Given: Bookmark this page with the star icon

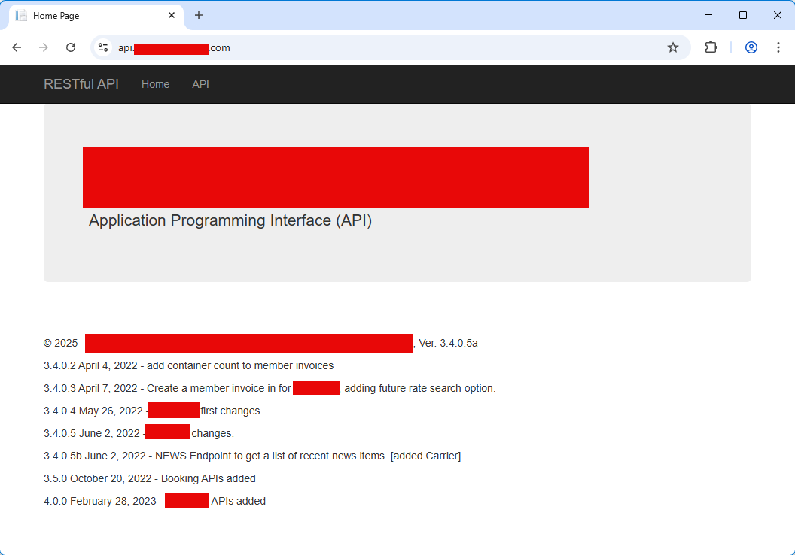Looking at the screenshot, I should tap(673, 47).
